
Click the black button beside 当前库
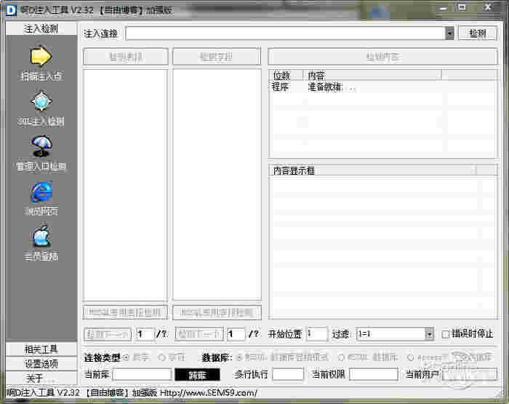point(197,375)
